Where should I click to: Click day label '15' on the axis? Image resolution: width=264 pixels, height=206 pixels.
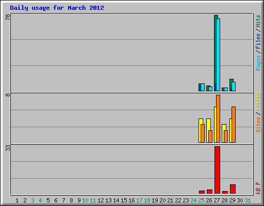point(124,200)
